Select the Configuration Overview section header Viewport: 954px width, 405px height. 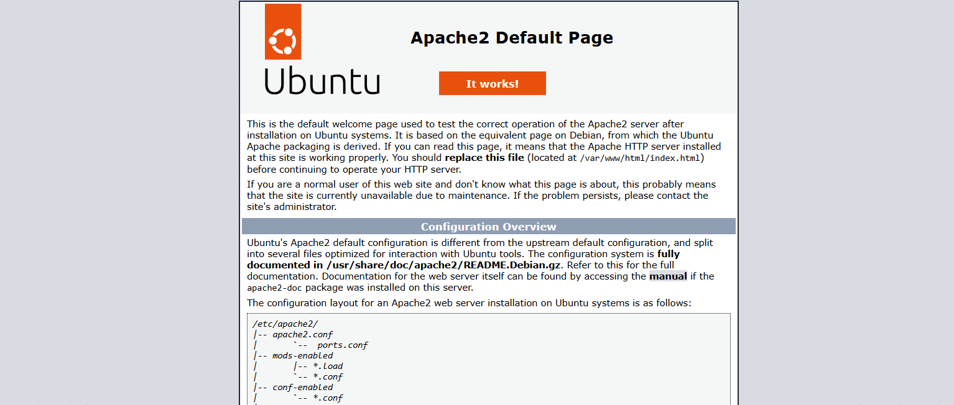tap(488, 226)
